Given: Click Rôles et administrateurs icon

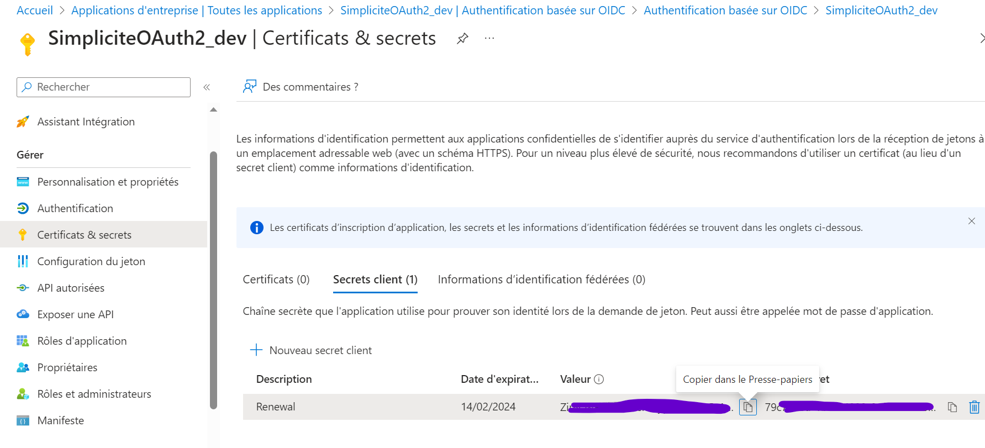Looking at the screenshot, I should [x=23, y=394].
